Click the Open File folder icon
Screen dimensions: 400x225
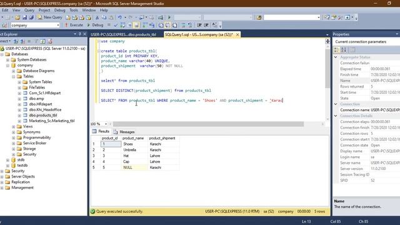[x=17, y=17]
